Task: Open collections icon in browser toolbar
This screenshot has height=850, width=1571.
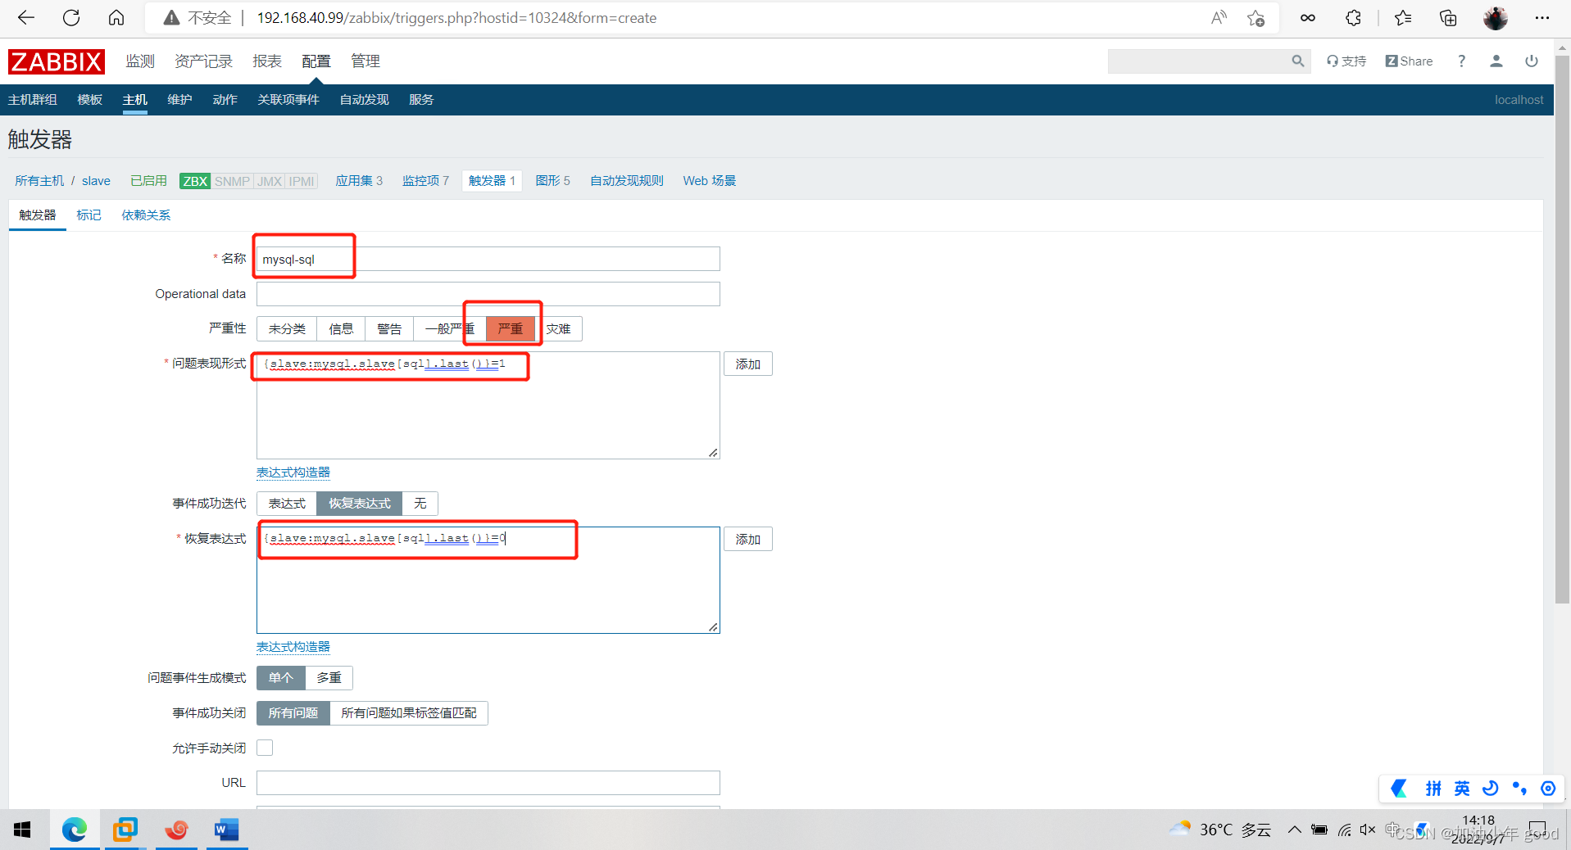Action: 1448,18
